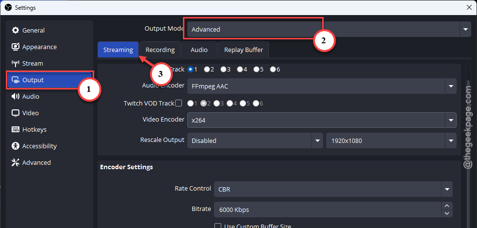Open the Video settings category
The image size is (477, 228).
click(x=50, y=113)
